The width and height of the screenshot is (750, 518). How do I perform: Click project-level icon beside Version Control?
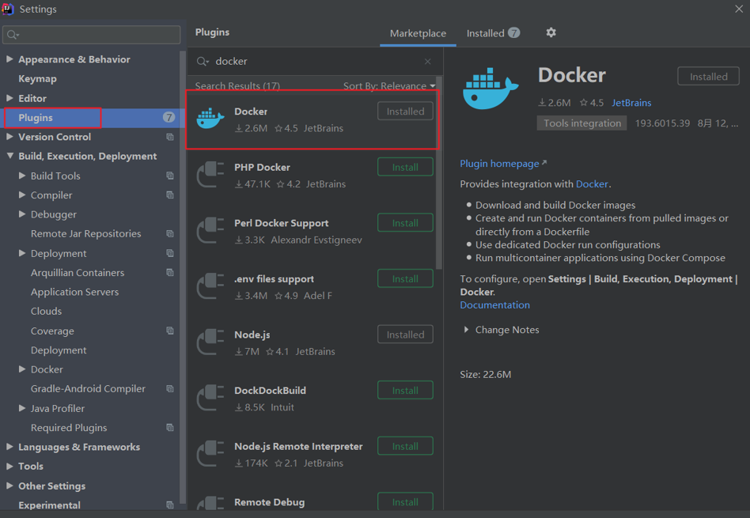click(x=170, y=137)
